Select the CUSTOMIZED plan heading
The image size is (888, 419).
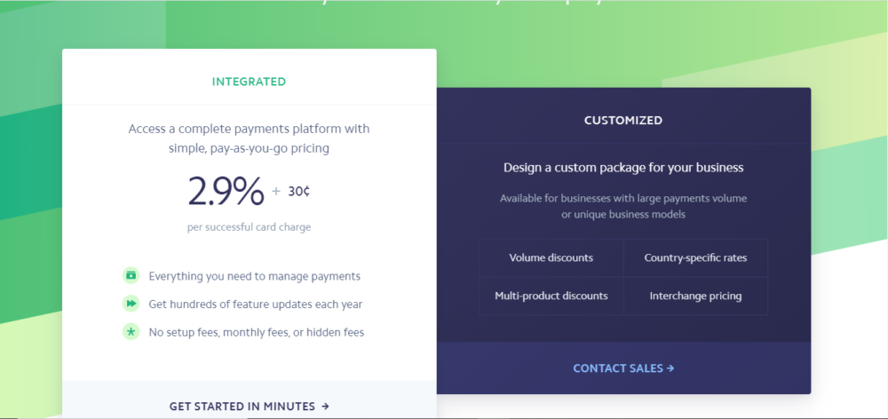623,121
